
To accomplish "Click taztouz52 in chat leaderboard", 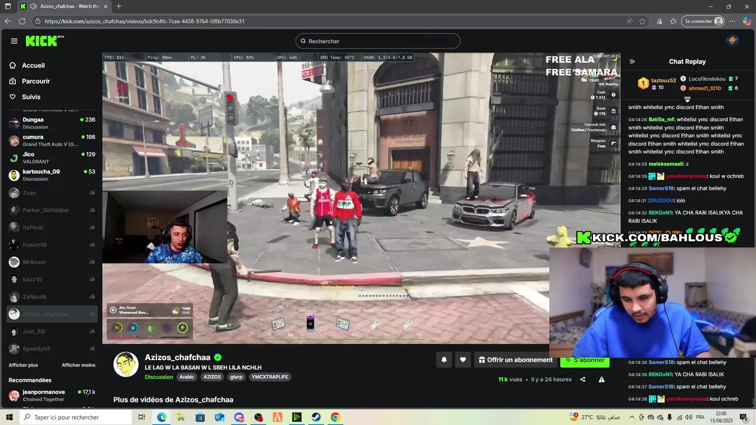I will click(x=663, y=80).
